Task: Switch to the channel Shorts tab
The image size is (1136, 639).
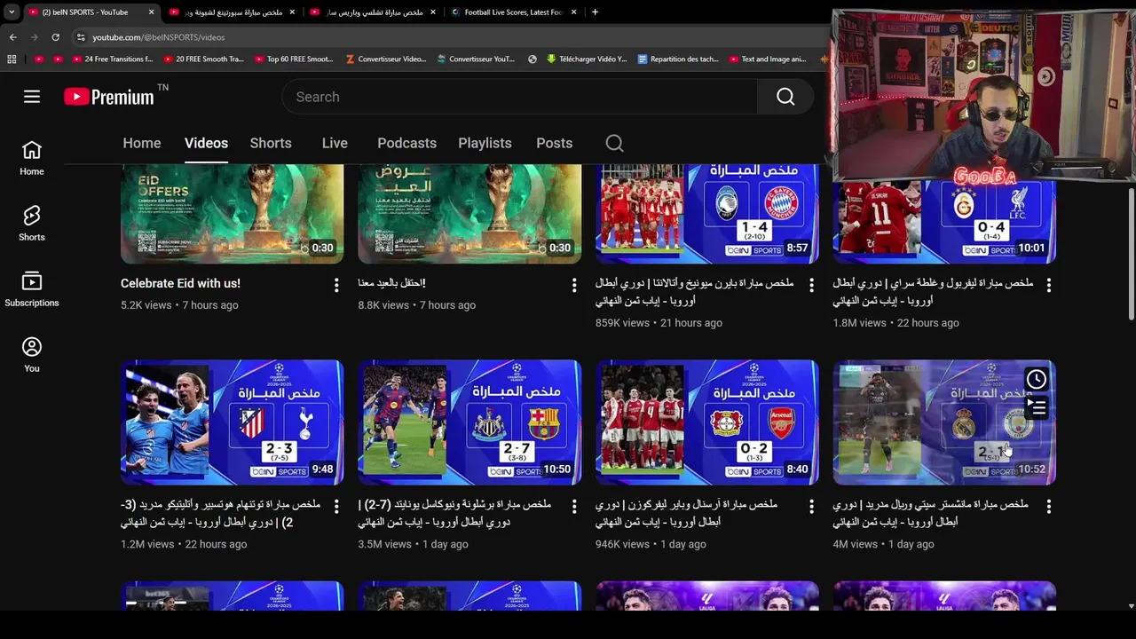Action: pos(271,143)
